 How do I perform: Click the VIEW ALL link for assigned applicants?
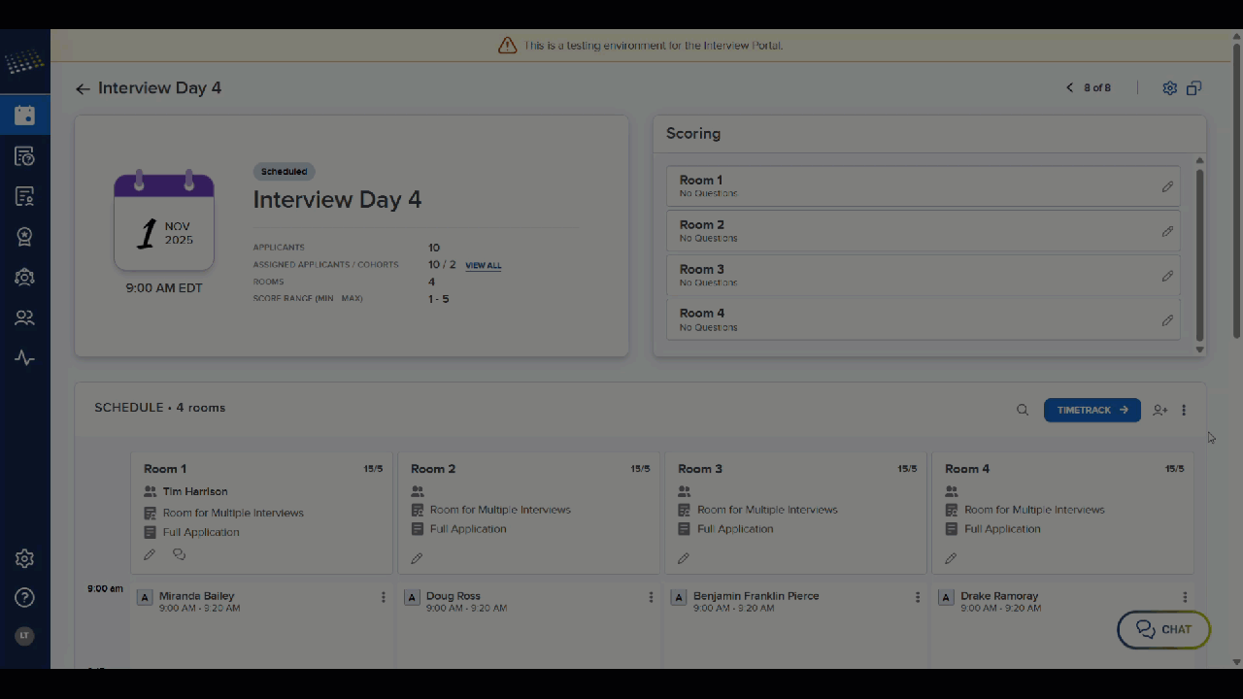[x=483, y=265]
